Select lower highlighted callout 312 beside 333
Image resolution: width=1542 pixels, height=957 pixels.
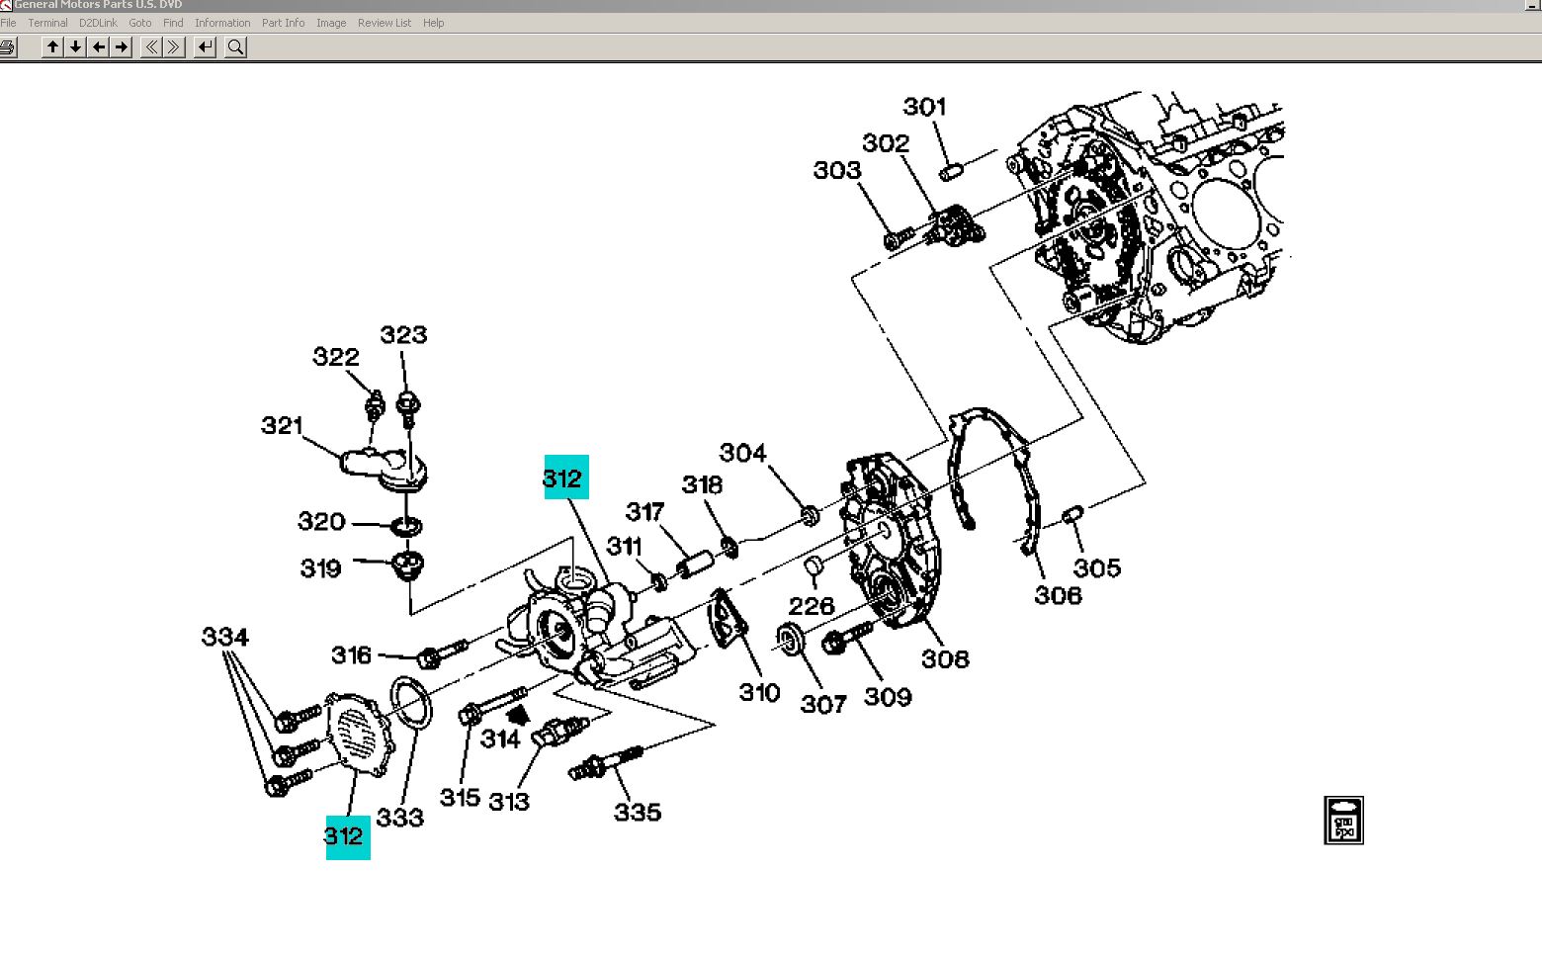coord(347,837)
